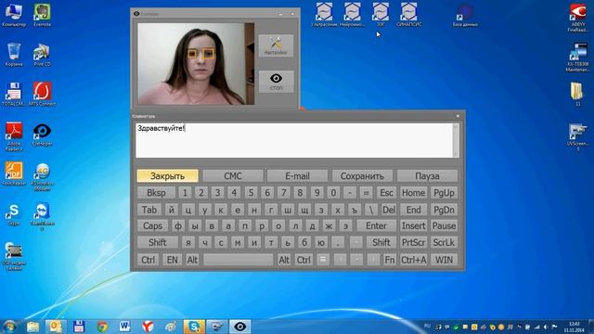Click the Esc key

click(x=386, y=193)
